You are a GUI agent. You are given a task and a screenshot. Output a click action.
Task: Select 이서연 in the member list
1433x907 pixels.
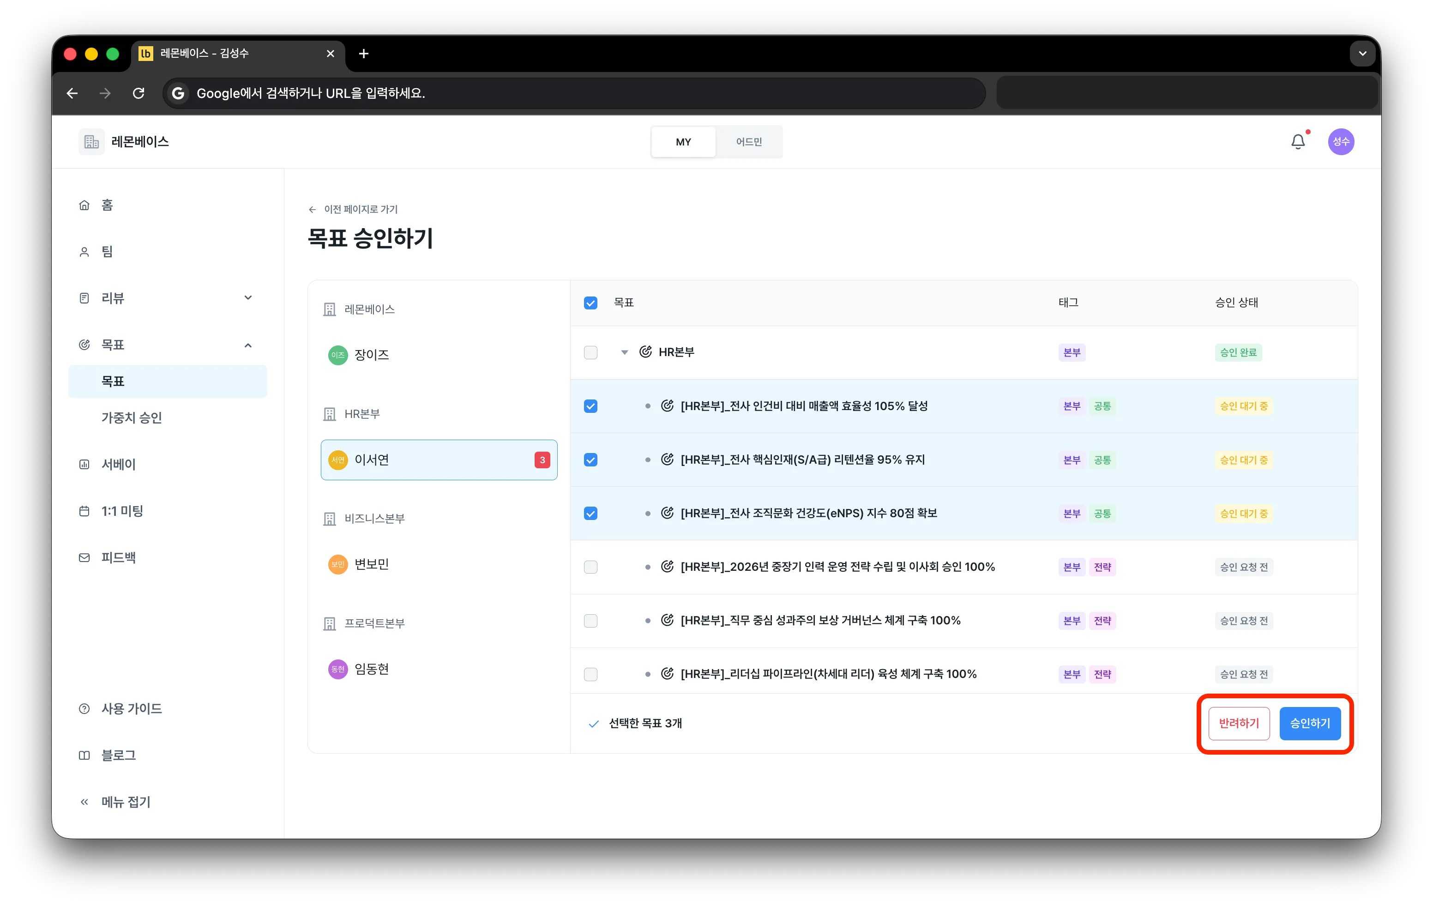(439, 460)
